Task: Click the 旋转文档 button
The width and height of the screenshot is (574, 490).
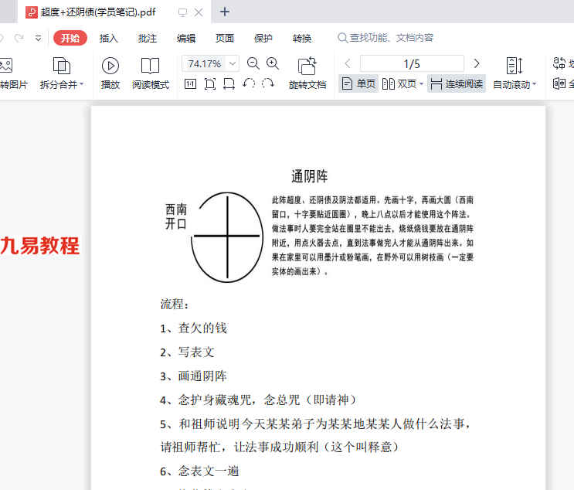Action: pos(307,73)
